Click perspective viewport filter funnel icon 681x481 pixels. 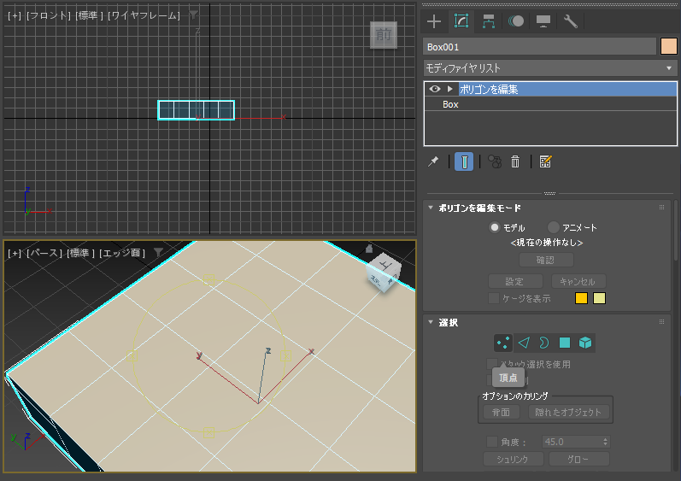click(159, 252)
